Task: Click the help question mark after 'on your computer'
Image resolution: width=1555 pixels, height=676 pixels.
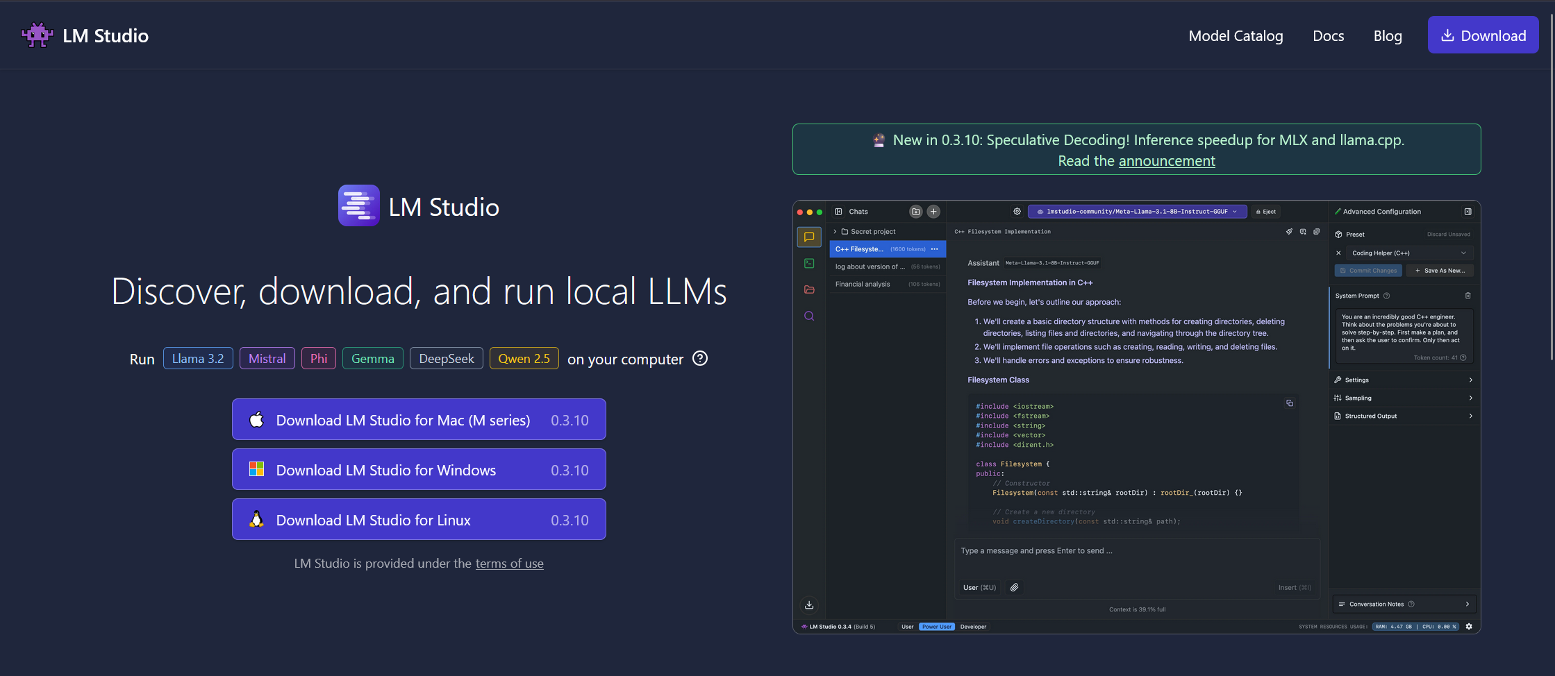Action: click(700, 359)
